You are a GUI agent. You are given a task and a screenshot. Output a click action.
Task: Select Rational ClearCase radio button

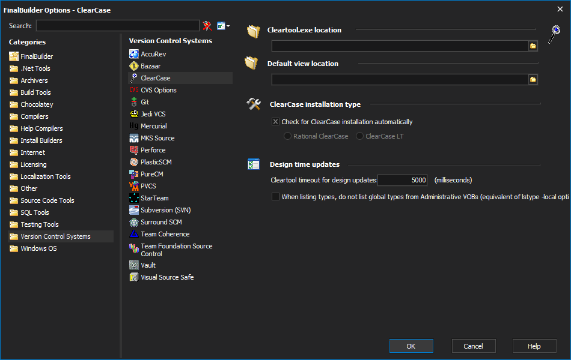tap(288, 136)
